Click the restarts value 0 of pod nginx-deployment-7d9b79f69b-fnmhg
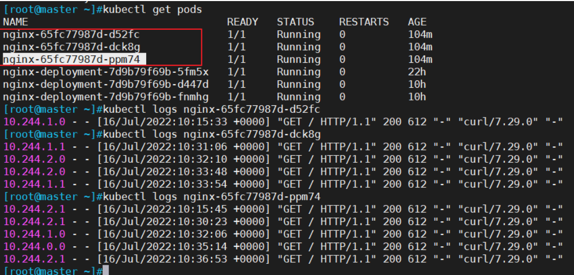Image resolution: width=574 pixels, height=275 pixels. pos(342,97)
